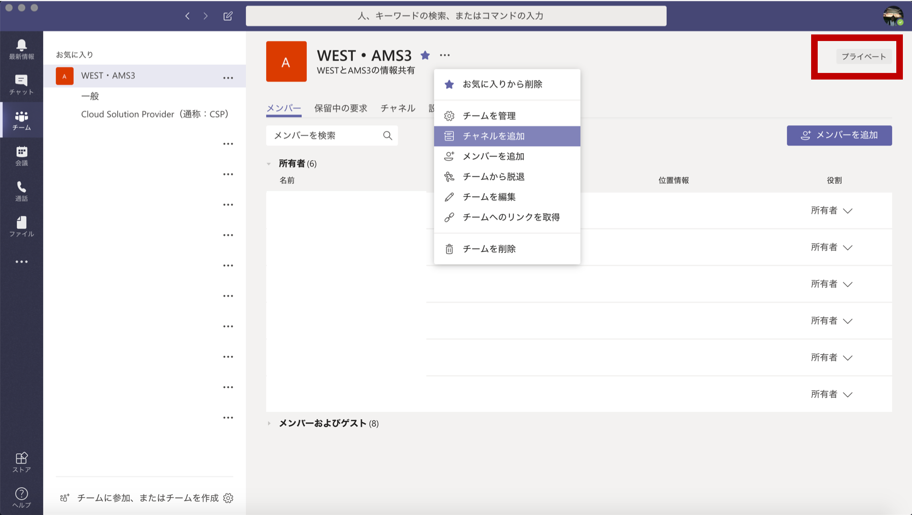Click the 位置情報 column header
Image resolution: width=912 pixels, height=515 pixels.
[673, 180]
